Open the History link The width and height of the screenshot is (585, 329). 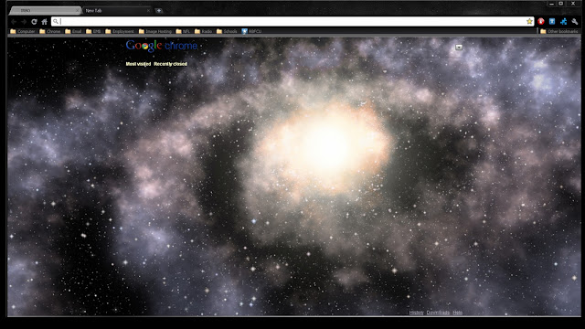coord(417,313)
